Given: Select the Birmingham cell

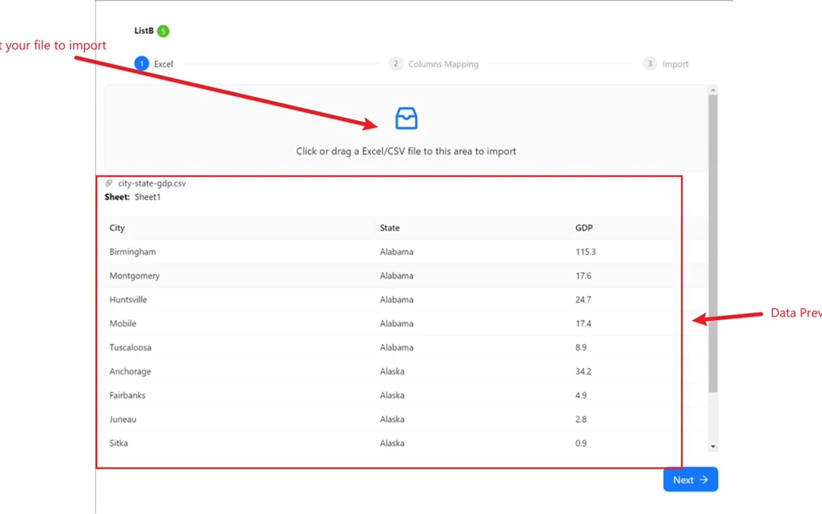Looking at the screenshot, I should pyautogui.click(x=133, y=252).
